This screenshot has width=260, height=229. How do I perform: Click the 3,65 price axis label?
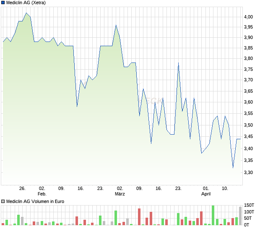248,91
